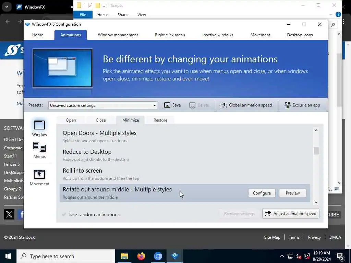Select the Restore animation sub-tab
Image resolution: width=351 pixels, height=263 pixels.
tap(160, 120)
